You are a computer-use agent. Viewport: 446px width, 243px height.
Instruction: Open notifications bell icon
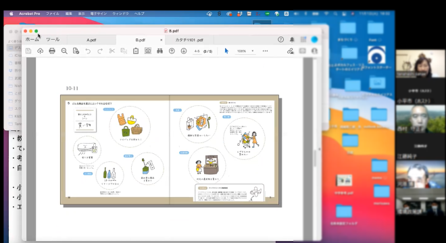(x=292, y=40)
